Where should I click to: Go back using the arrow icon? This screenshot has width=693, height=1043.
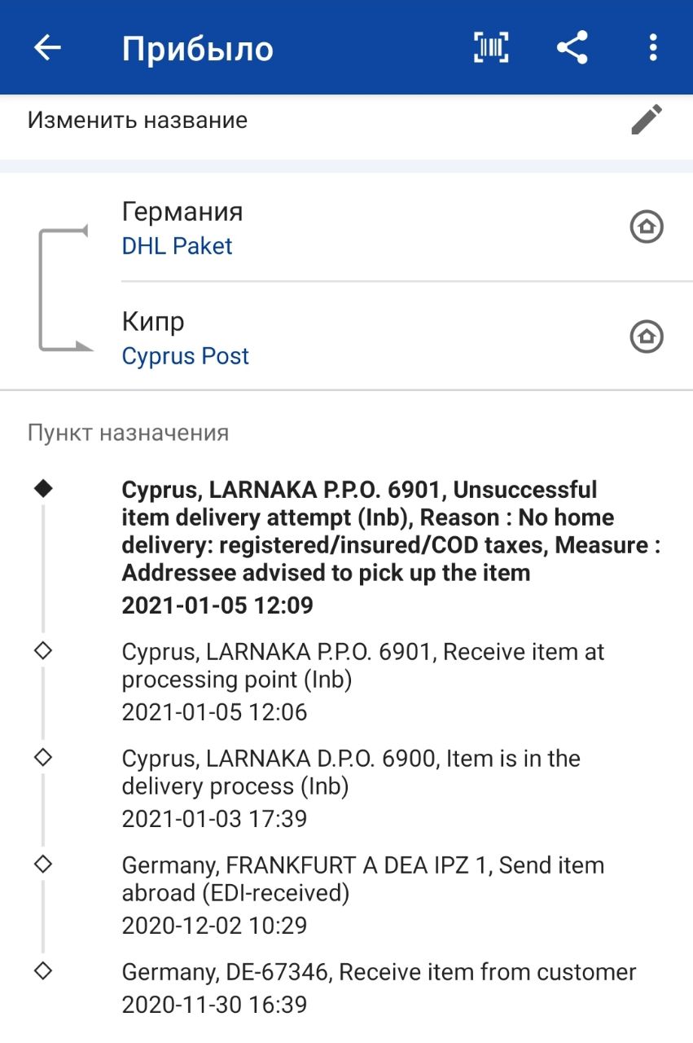(x=47, y=48)
